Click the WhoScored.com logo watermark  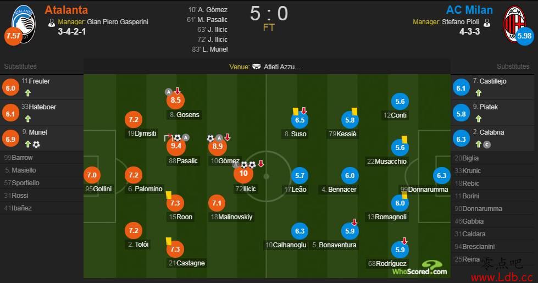(420, 268)
